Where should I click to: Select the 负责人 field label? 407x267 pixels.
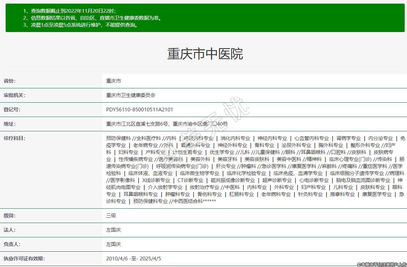click(x=12, y=244)
